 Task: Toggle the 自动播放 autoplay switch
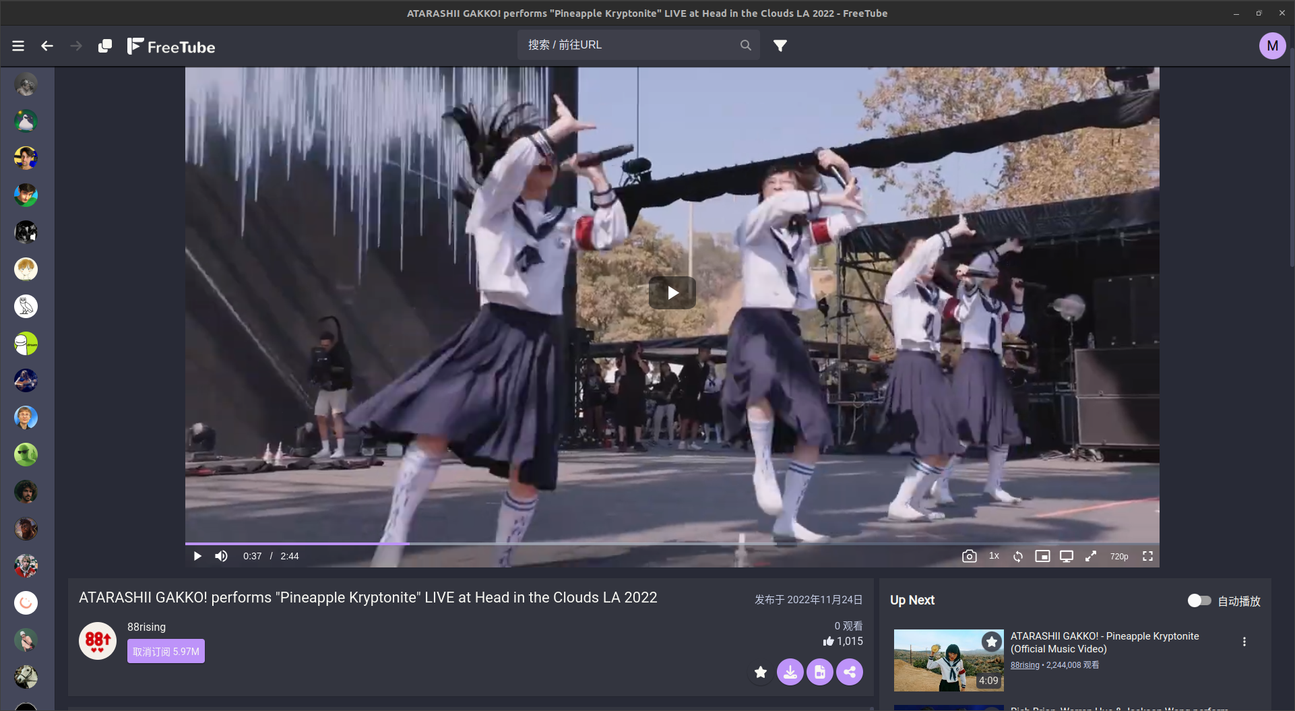(x=1199, y=600)
